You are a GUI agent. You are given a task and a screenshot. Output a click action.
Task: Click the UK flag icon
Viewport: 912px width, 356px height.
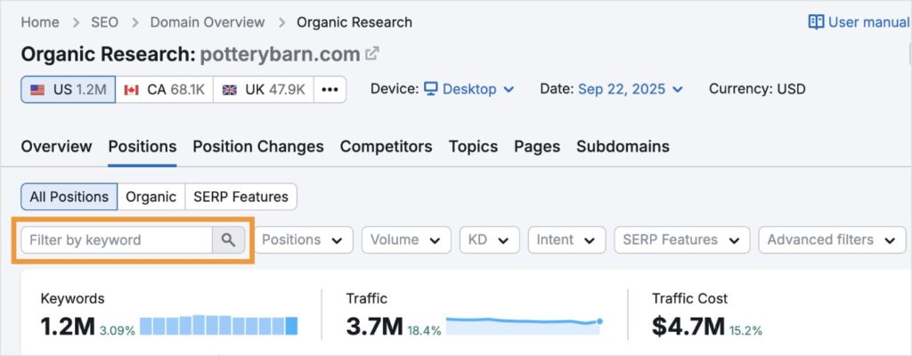pyautogui.click(x=230, y=90)
